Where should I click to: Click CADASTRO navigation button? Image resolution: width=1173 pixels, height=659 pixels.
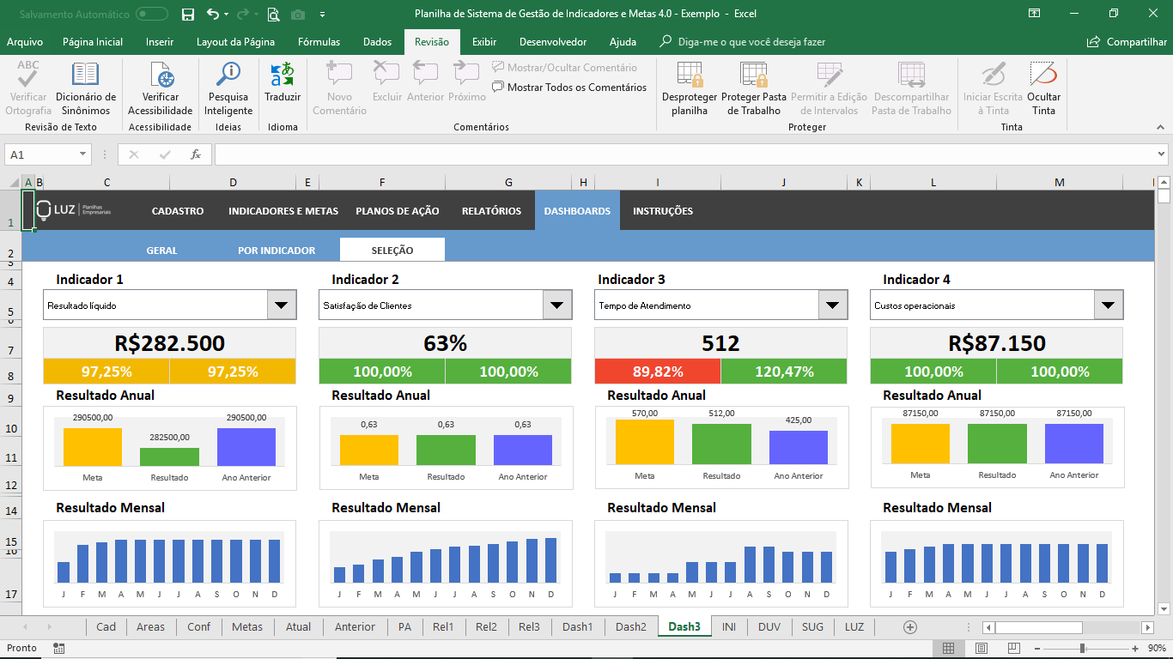click(x=178, y=211)
